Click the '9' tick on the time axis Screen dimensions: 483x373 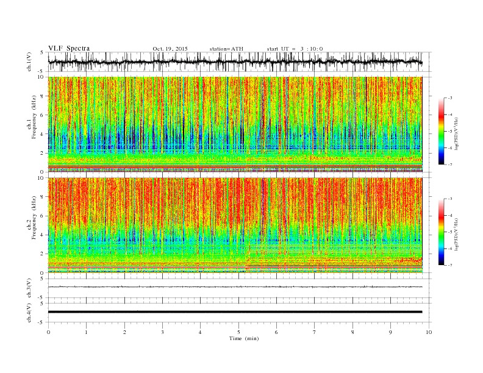coord(390,332)
